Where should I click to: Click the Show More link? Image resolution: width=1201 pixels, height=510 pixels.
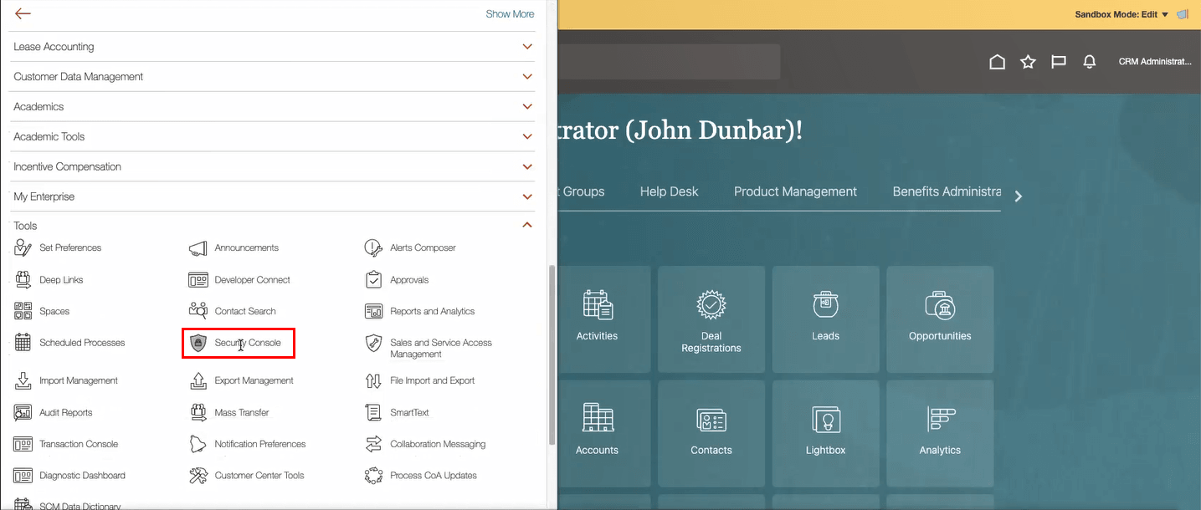(510, 14)
